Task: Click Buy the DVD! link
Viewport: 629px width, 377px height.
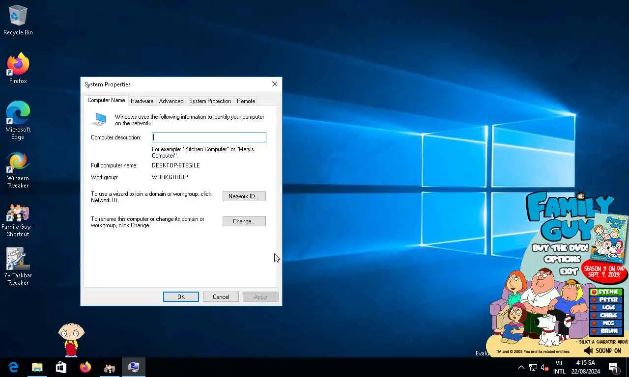Action: coord(560,248)
